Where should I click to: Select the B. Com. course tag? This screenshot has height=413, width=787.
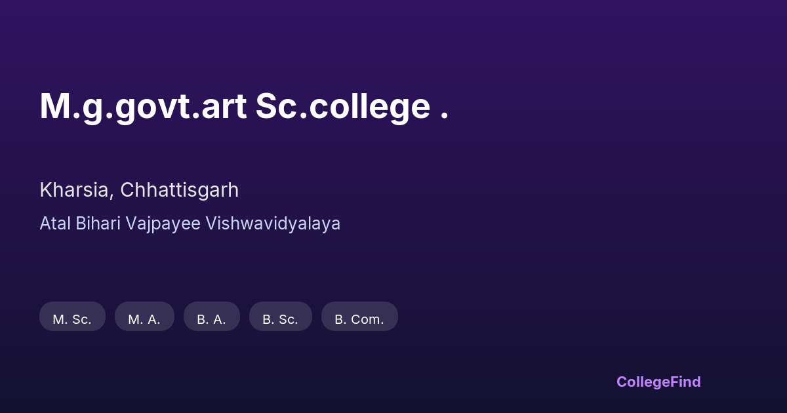[x=359, y=317]
